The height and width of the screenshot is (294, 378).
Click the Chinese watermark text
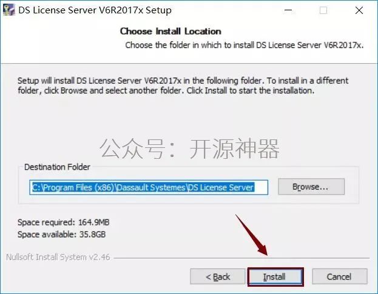click(189, 149)
